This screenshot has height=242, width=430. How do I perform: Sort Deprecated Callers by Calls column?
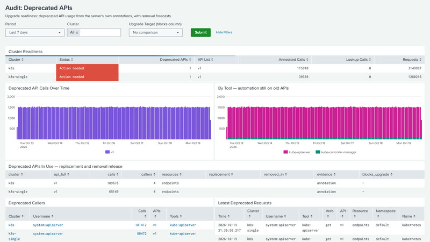[x=142, y=213]
